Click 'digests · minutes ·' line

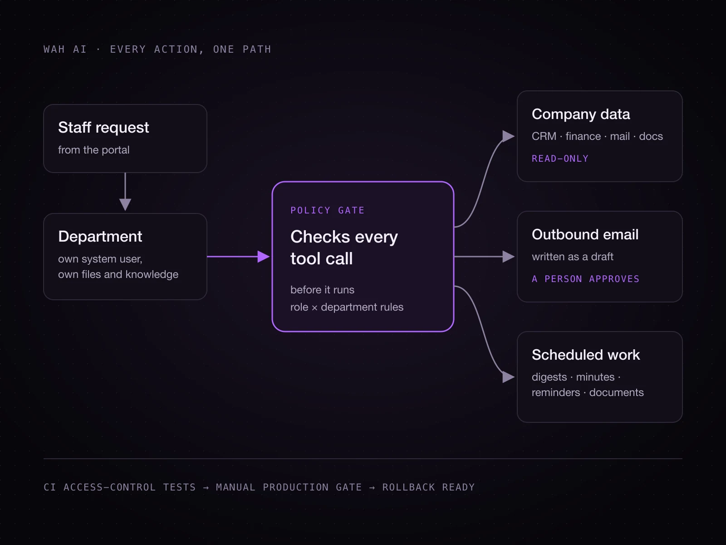(576, 377)
